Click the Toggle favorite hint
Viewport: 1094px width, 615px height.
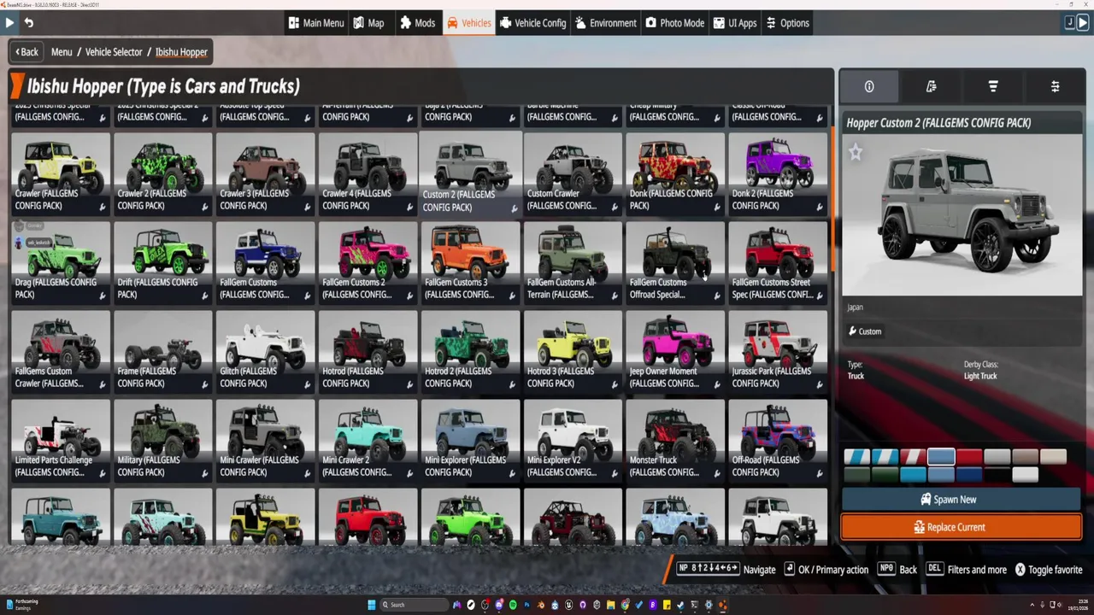(x=1048, y=570)
